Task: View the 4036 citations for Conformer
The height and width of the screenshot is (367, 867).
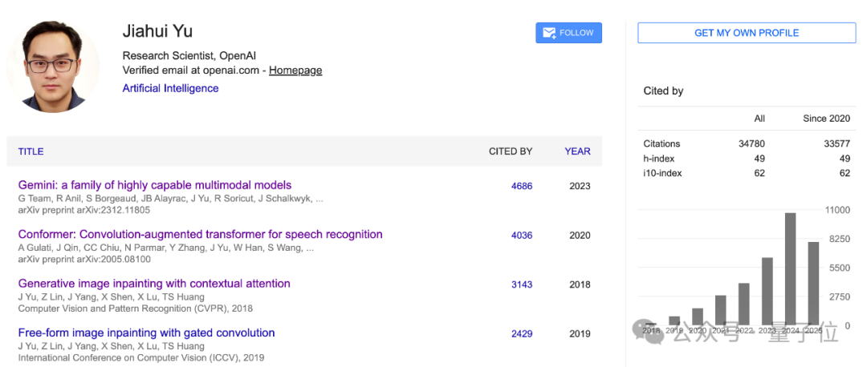Action: (x=522, y=236)
